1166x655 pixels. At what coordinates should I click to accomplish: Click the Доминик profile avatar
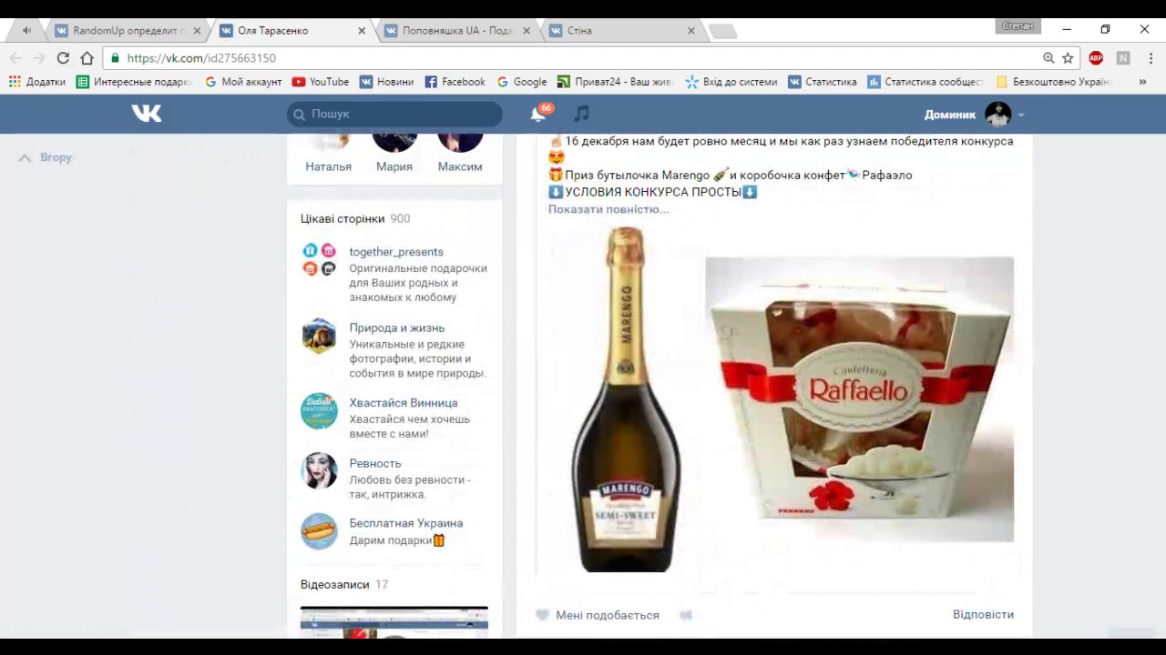point(998,115)
